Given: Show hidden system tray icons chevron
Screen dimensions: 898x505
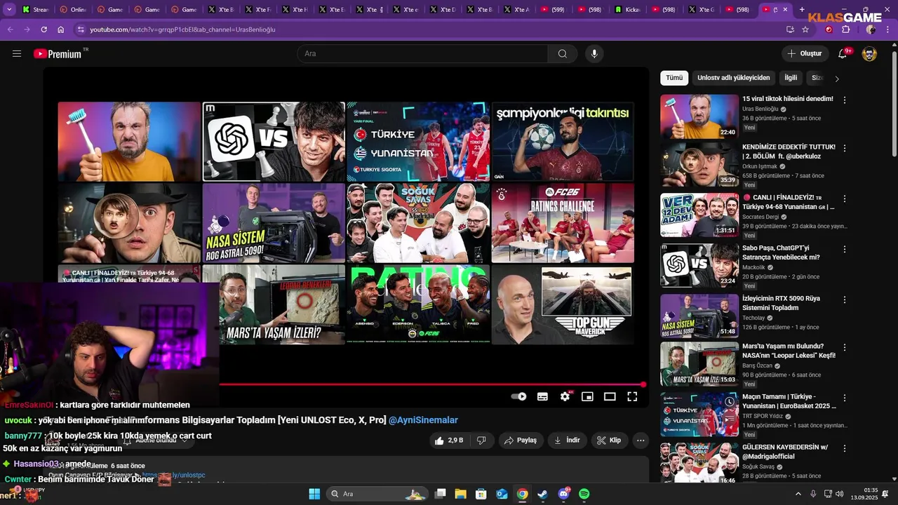Looking at the screenshot, I should [798, 494].
